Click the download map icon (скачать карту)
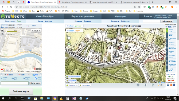 167,30
